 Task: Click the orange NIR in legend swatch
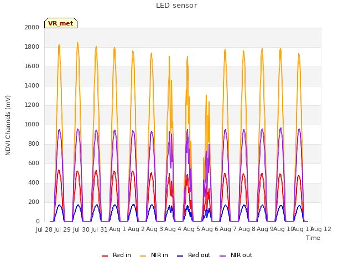(143, 256)
